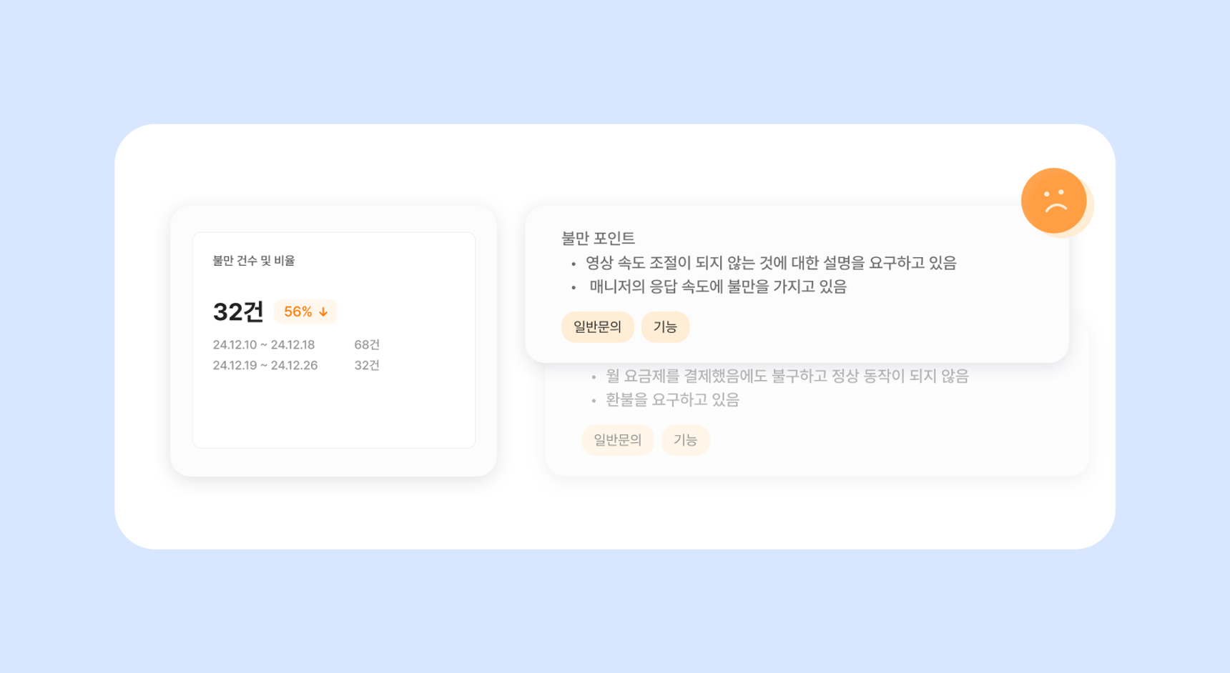Select the 24.12.19 ~ 24.12.26 date range
This screenshot has height=673, width=1230.
pyautogui.click(x=265, y=366)
